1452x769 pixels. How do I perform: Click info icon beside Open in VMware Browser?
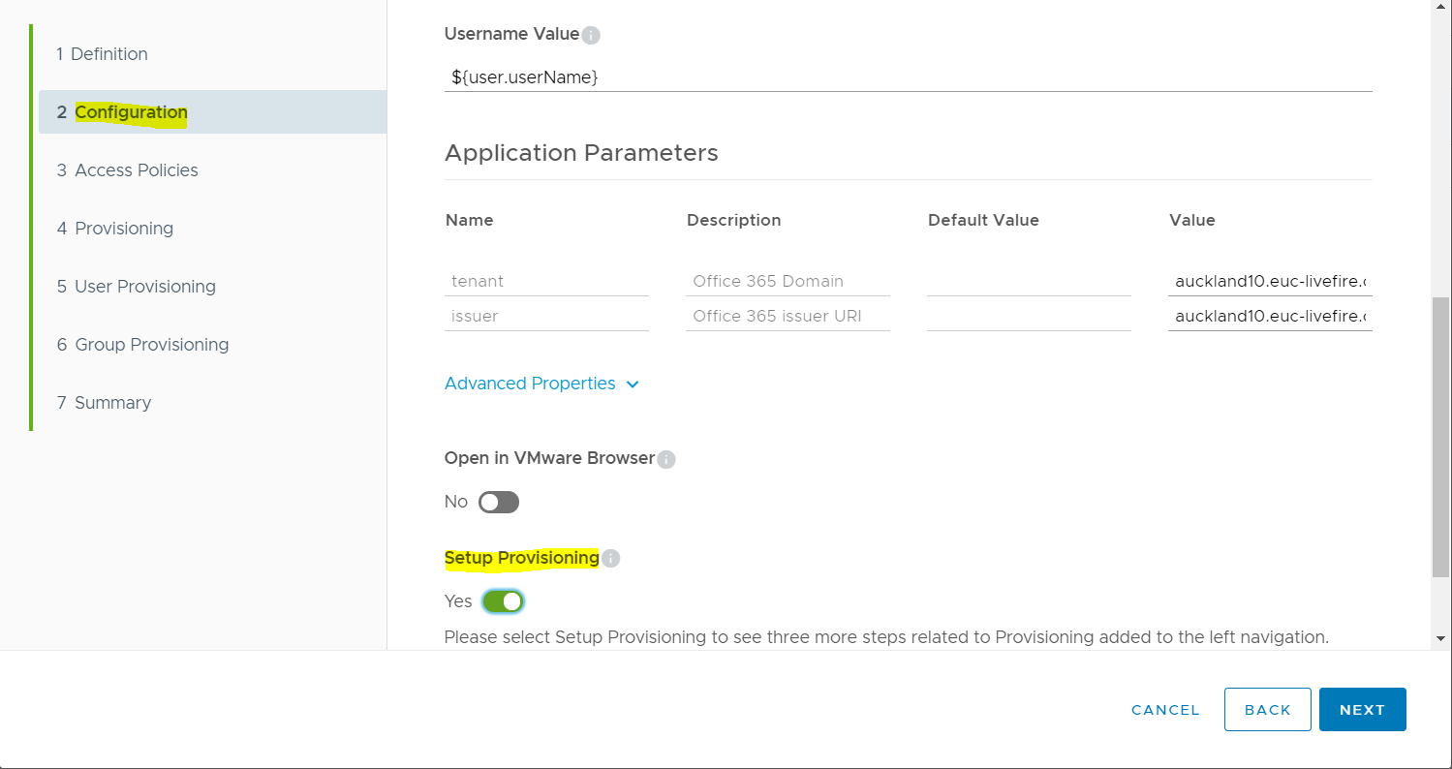[x=666, y=460]
